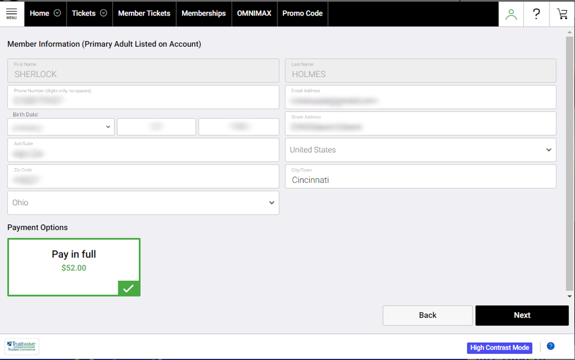Open the help question mark icon
Viewport: 575px width, 360px height.
pyautogui.click(x=536, y=14)
